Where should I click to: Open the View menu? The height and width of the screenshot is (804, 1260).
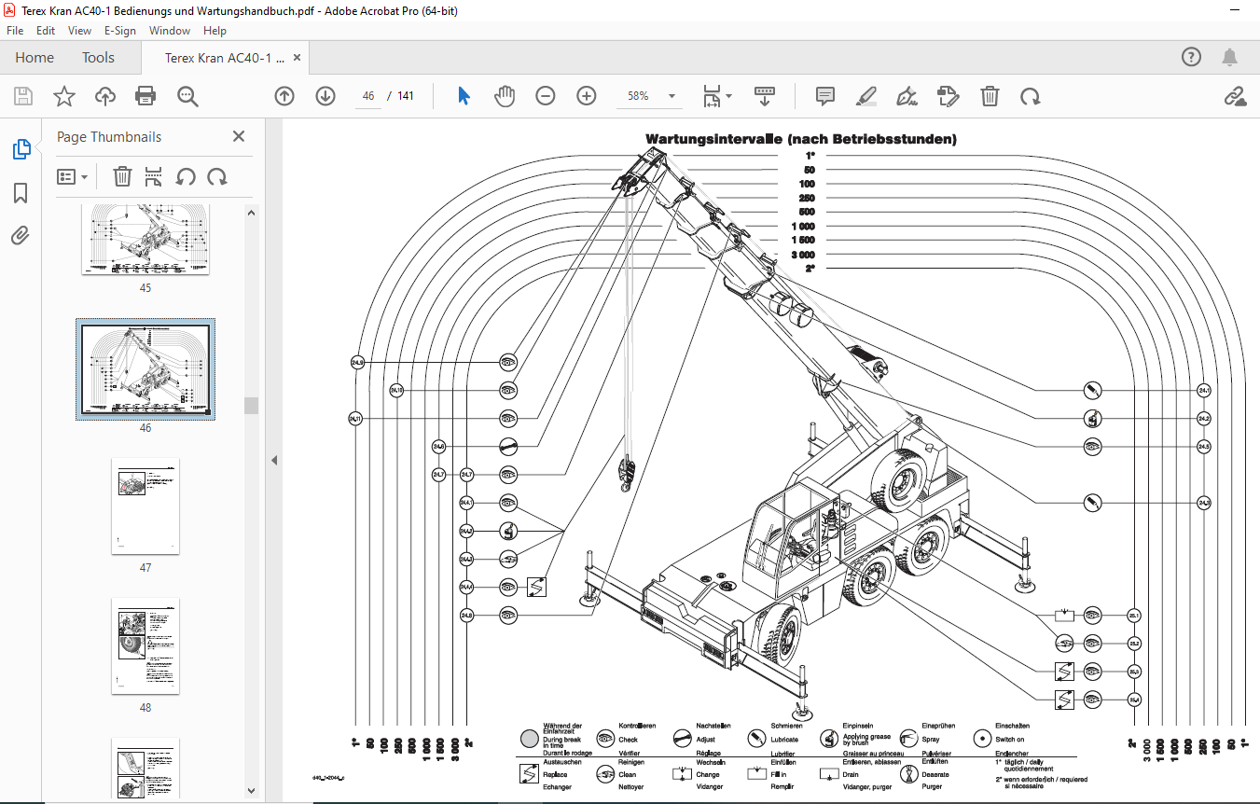pos(79,30)
